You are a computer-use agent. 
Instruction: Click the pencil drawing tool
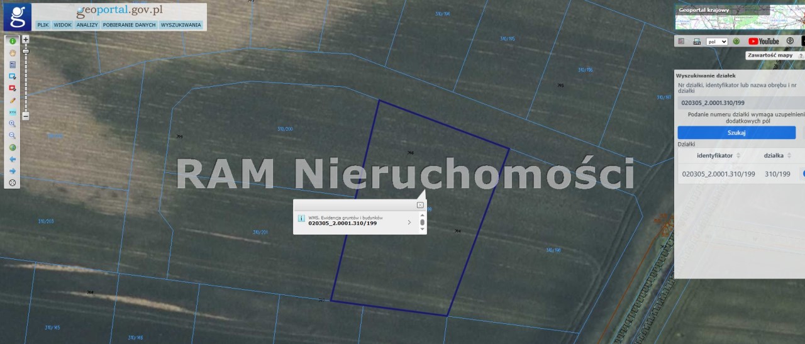click(12, 100)
